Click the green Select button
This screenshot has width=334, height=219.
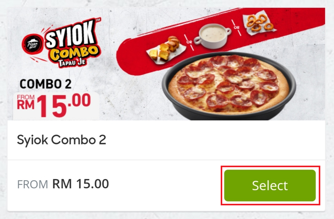(270, 185)
